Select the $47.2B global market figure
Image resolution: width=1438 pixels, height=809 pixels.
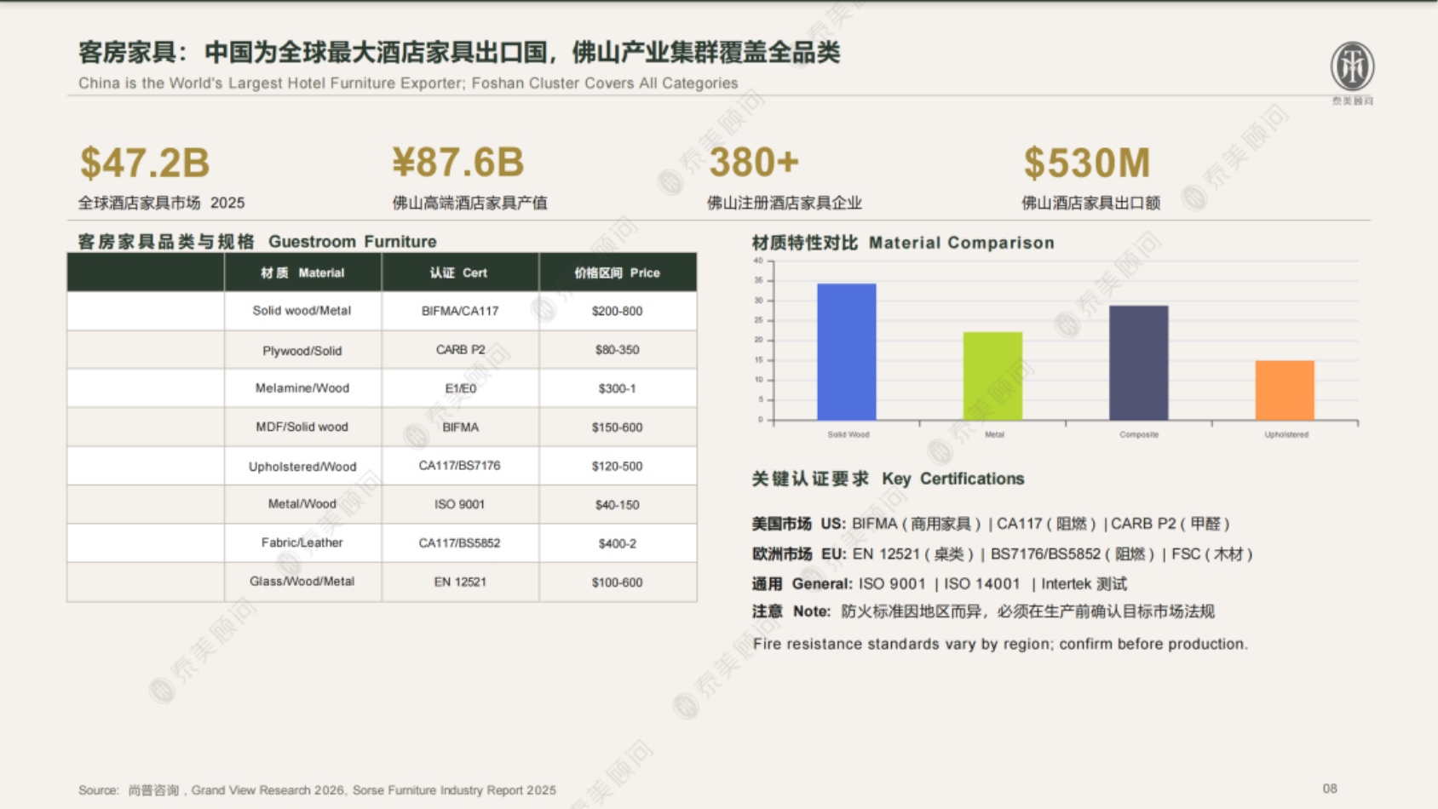point(145,163)
